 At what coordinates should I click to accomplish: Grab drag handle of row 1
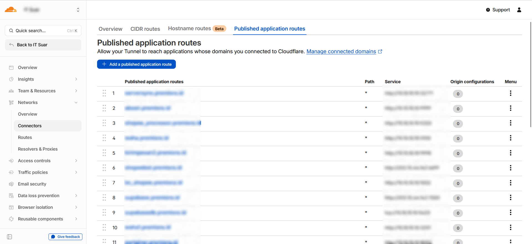tap(104, 93)
